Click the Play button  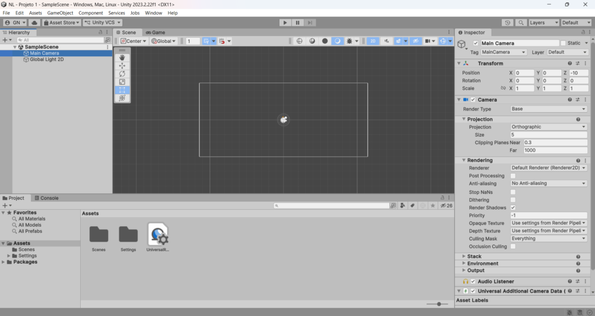click(x=285, y=23)
